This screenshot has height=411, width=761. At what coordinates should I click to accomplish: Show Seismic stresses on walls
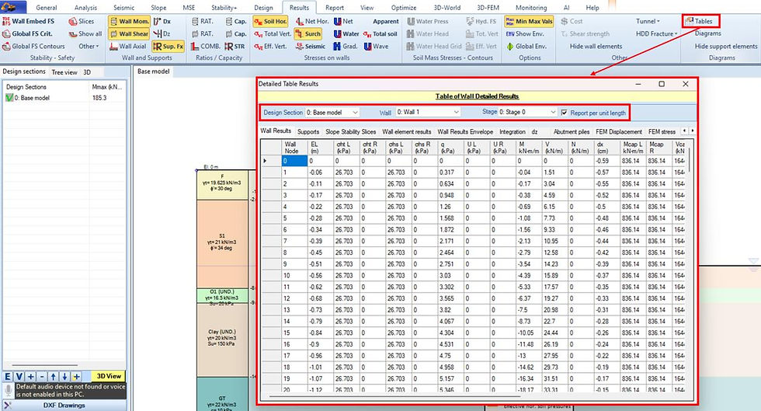[x=311, y=47]
